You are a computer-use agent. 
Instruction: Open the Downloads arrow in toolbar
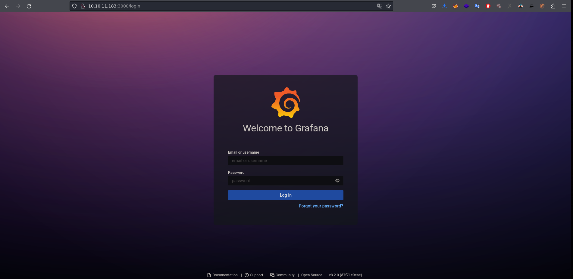click(x=444, y=6)
